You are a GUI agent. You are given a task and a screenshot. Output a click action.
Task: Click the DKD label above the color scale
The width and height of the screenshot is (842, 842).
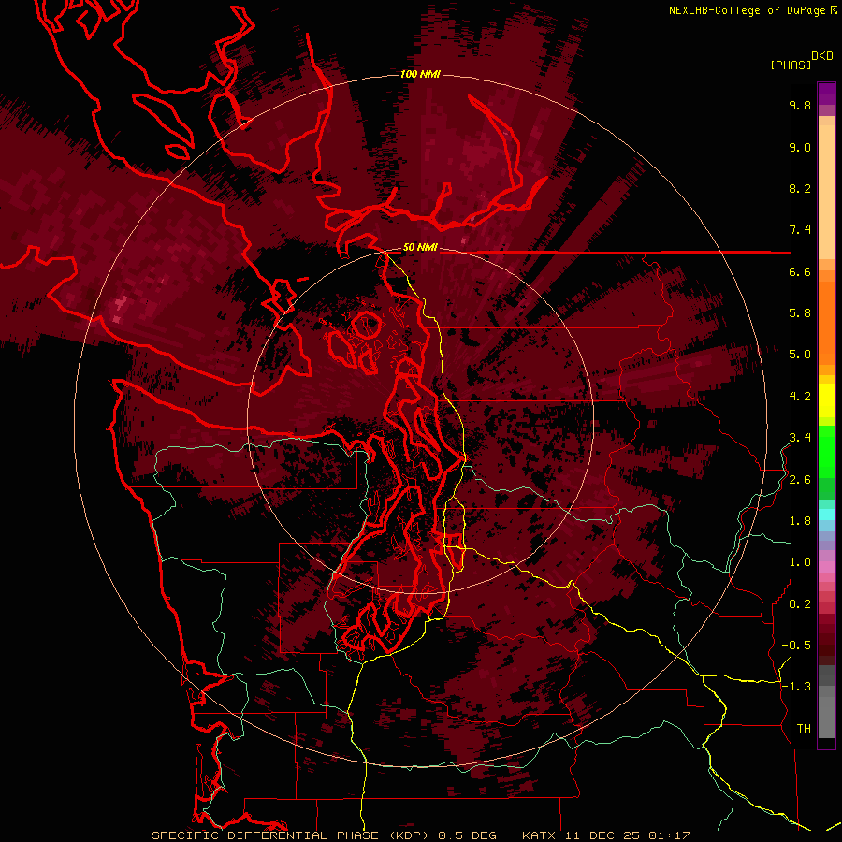822,56
